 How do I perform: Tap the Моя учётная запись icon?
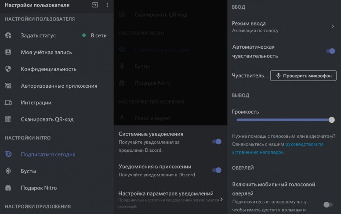[x=8, y=52]
